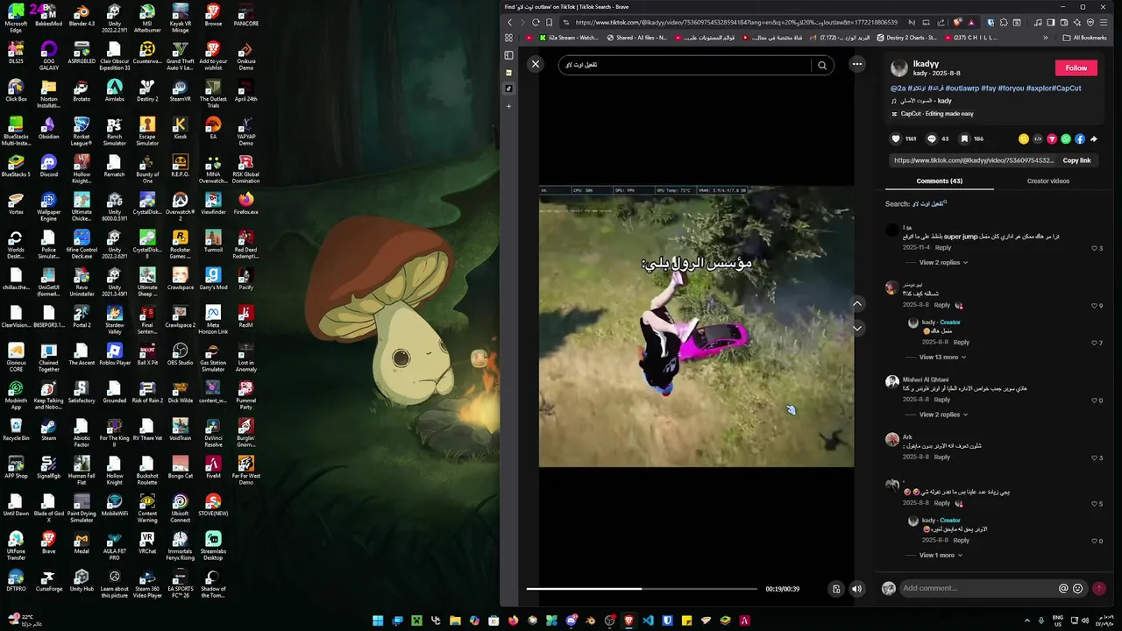Open the Steam desktop shortcut
The image size is (1122, 631).
[x=48, y=429]
